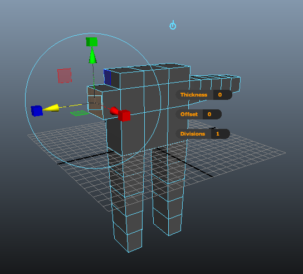Click the green Y-axis scale cube handle

click(x=91, y=42)
